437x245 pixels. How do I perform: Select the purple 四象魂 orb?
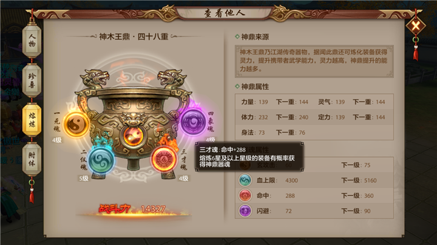tap(193, 122)
